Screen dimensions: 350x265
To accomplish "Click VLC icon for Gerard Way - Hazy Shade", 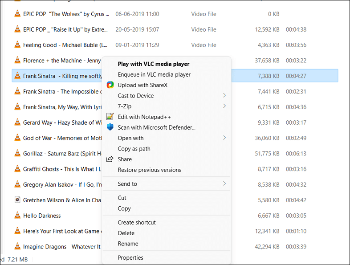I will pos(17,122).
